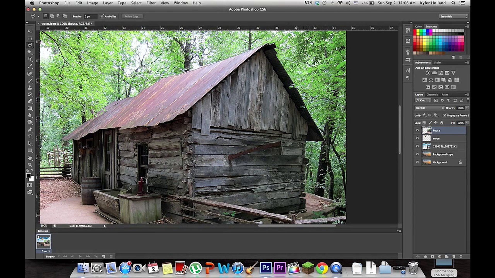Viewport: 495px width, 278px height.
Task: Hide the moon layer
Action: coord(417,138)
